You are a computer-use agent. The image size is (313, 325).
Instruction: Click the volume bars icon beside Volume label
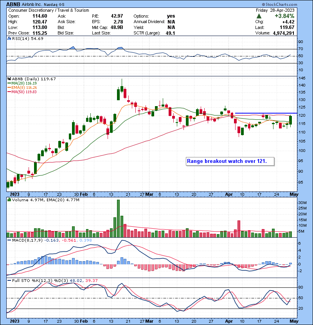9,200
